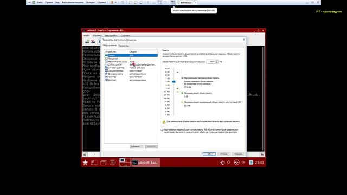
Task: Click the OK button in settings dialog
Action: pos(209,154)
